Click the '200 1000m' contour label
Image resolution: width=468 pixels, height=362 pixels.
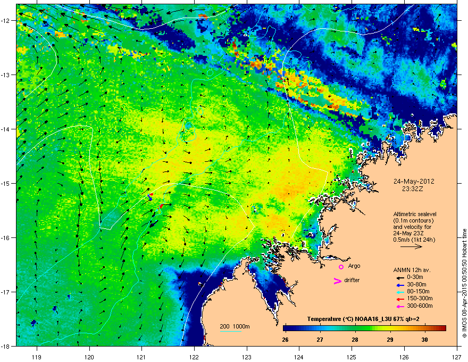pyautogui.click(x=235, y=326)
